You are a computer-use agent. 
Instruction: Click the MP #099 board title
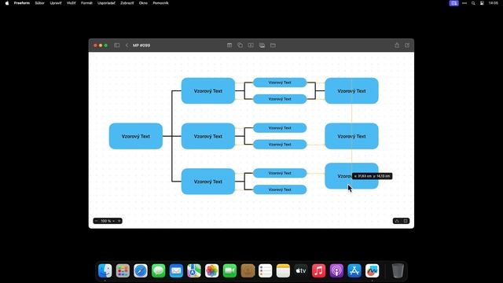pos(141,46)
